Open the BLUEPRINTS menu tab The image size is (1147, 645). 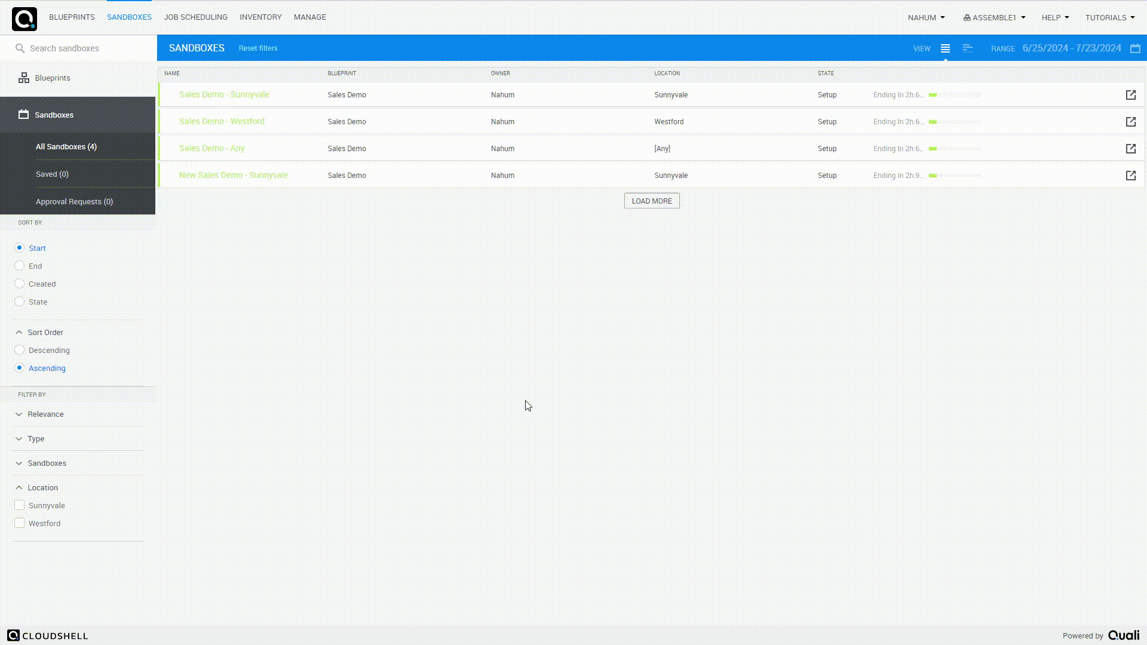coord(71,17)
